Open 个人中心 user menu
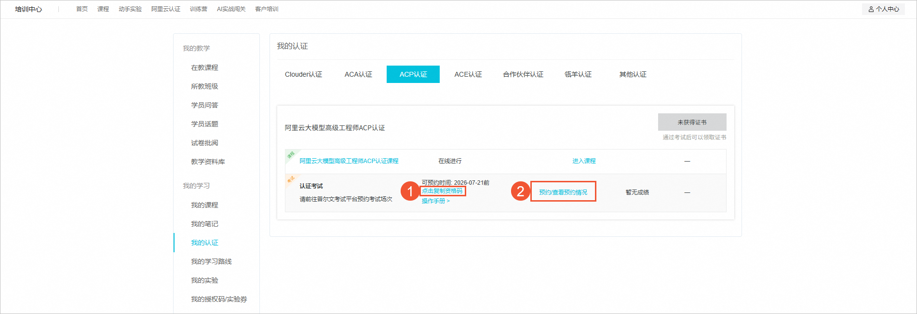 click(883, 9)
